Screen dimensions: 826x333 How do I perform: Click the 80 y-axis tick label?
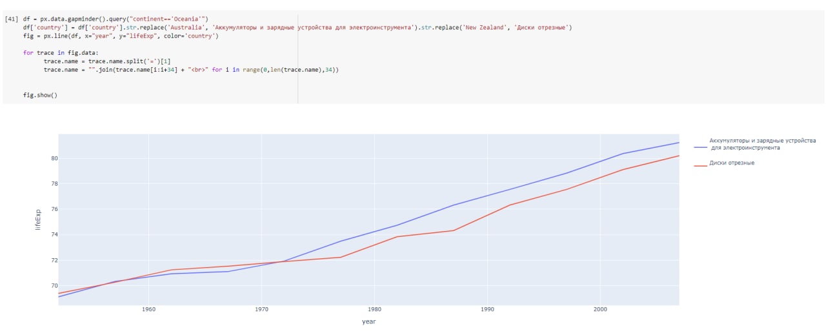(x=54, y=158)
